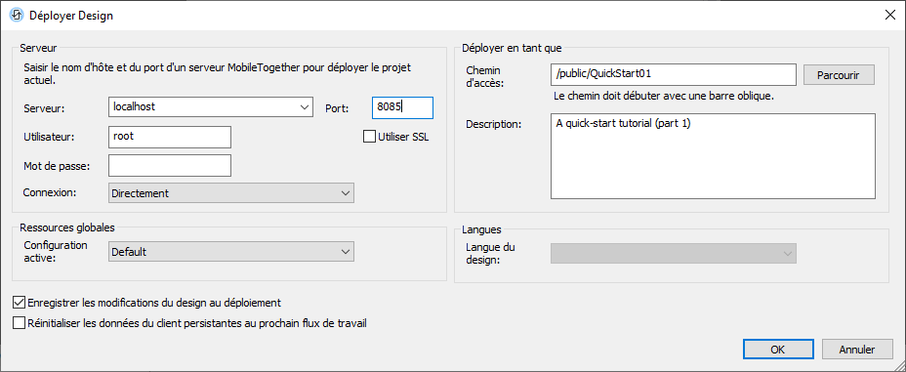Close the Déployer Design dialog
906x372 pixels.
(x=890, y=15)
